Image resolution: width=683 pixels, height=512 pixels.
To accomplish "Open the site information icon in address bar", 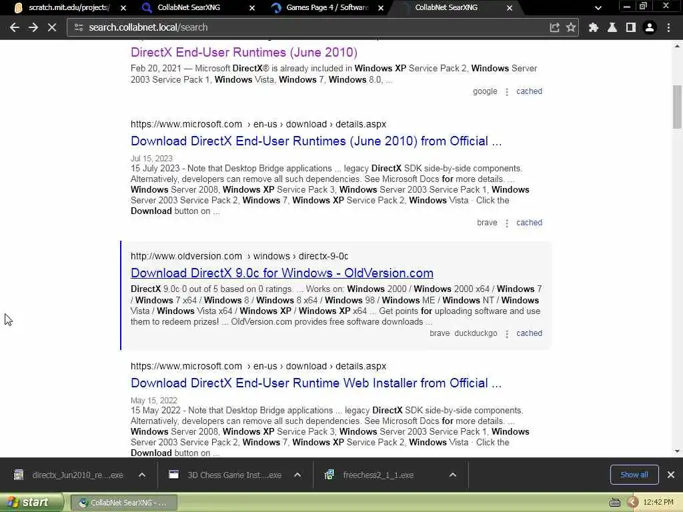I will click(x=79, y=27).
